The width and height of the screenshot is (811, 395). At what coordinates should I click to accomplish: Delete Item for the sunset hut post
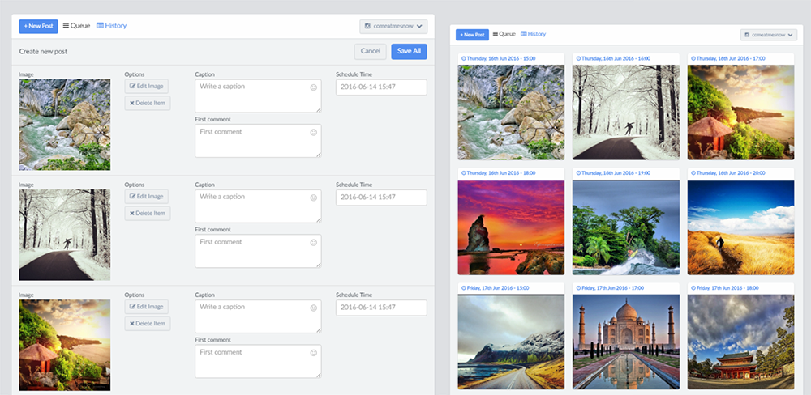click(148, 324)
